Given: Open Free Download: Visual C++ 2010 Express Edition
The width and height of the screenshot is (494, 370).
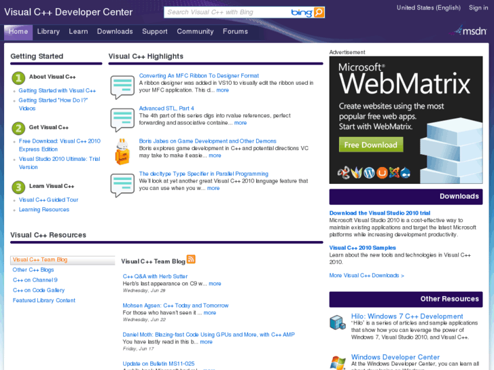Looking at the screenshot, I should [x=60, y=145].
